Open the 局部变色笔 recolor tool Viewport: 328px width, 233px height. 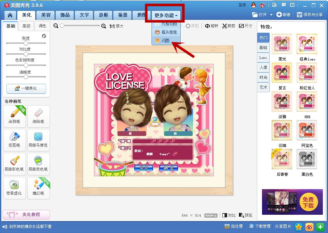click(38, 164)
